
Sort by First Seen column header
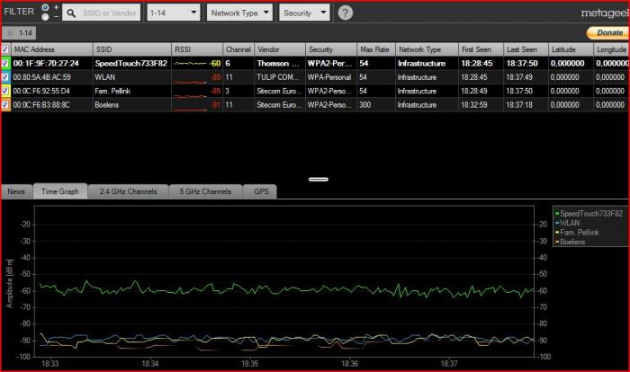point(481,49)
